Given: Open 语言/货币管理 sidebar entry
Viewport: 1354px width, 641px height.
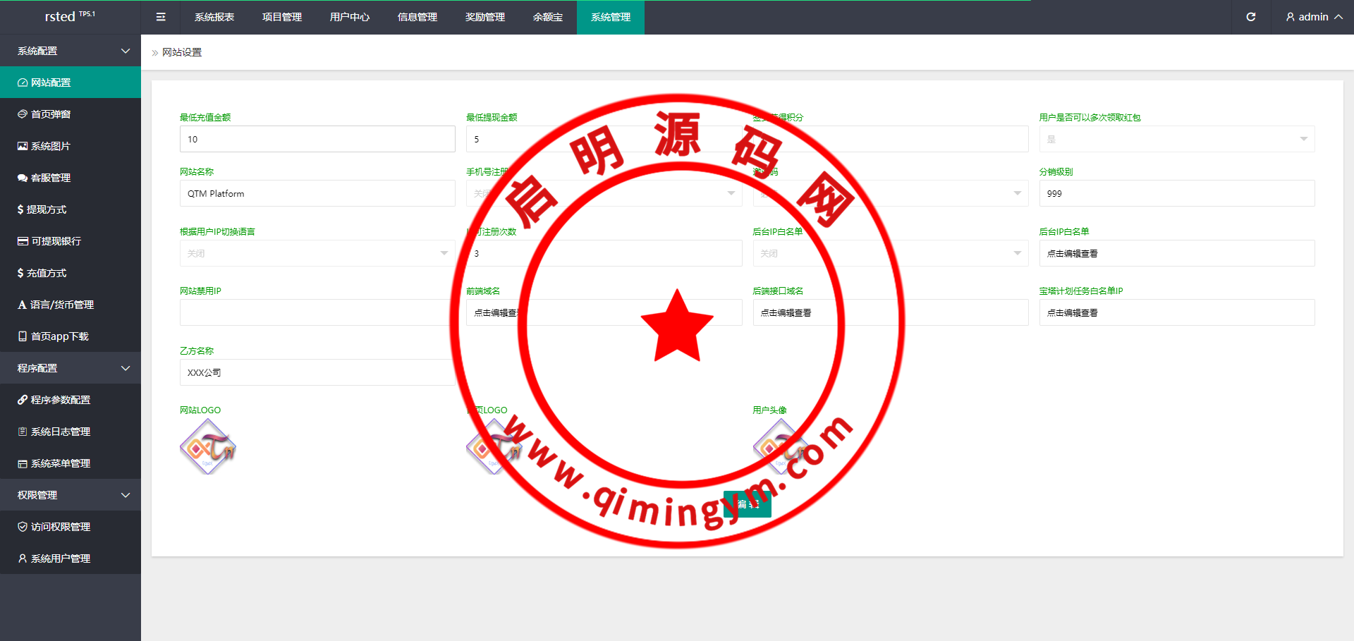Looking at the screenshot, I should point(61,305).
